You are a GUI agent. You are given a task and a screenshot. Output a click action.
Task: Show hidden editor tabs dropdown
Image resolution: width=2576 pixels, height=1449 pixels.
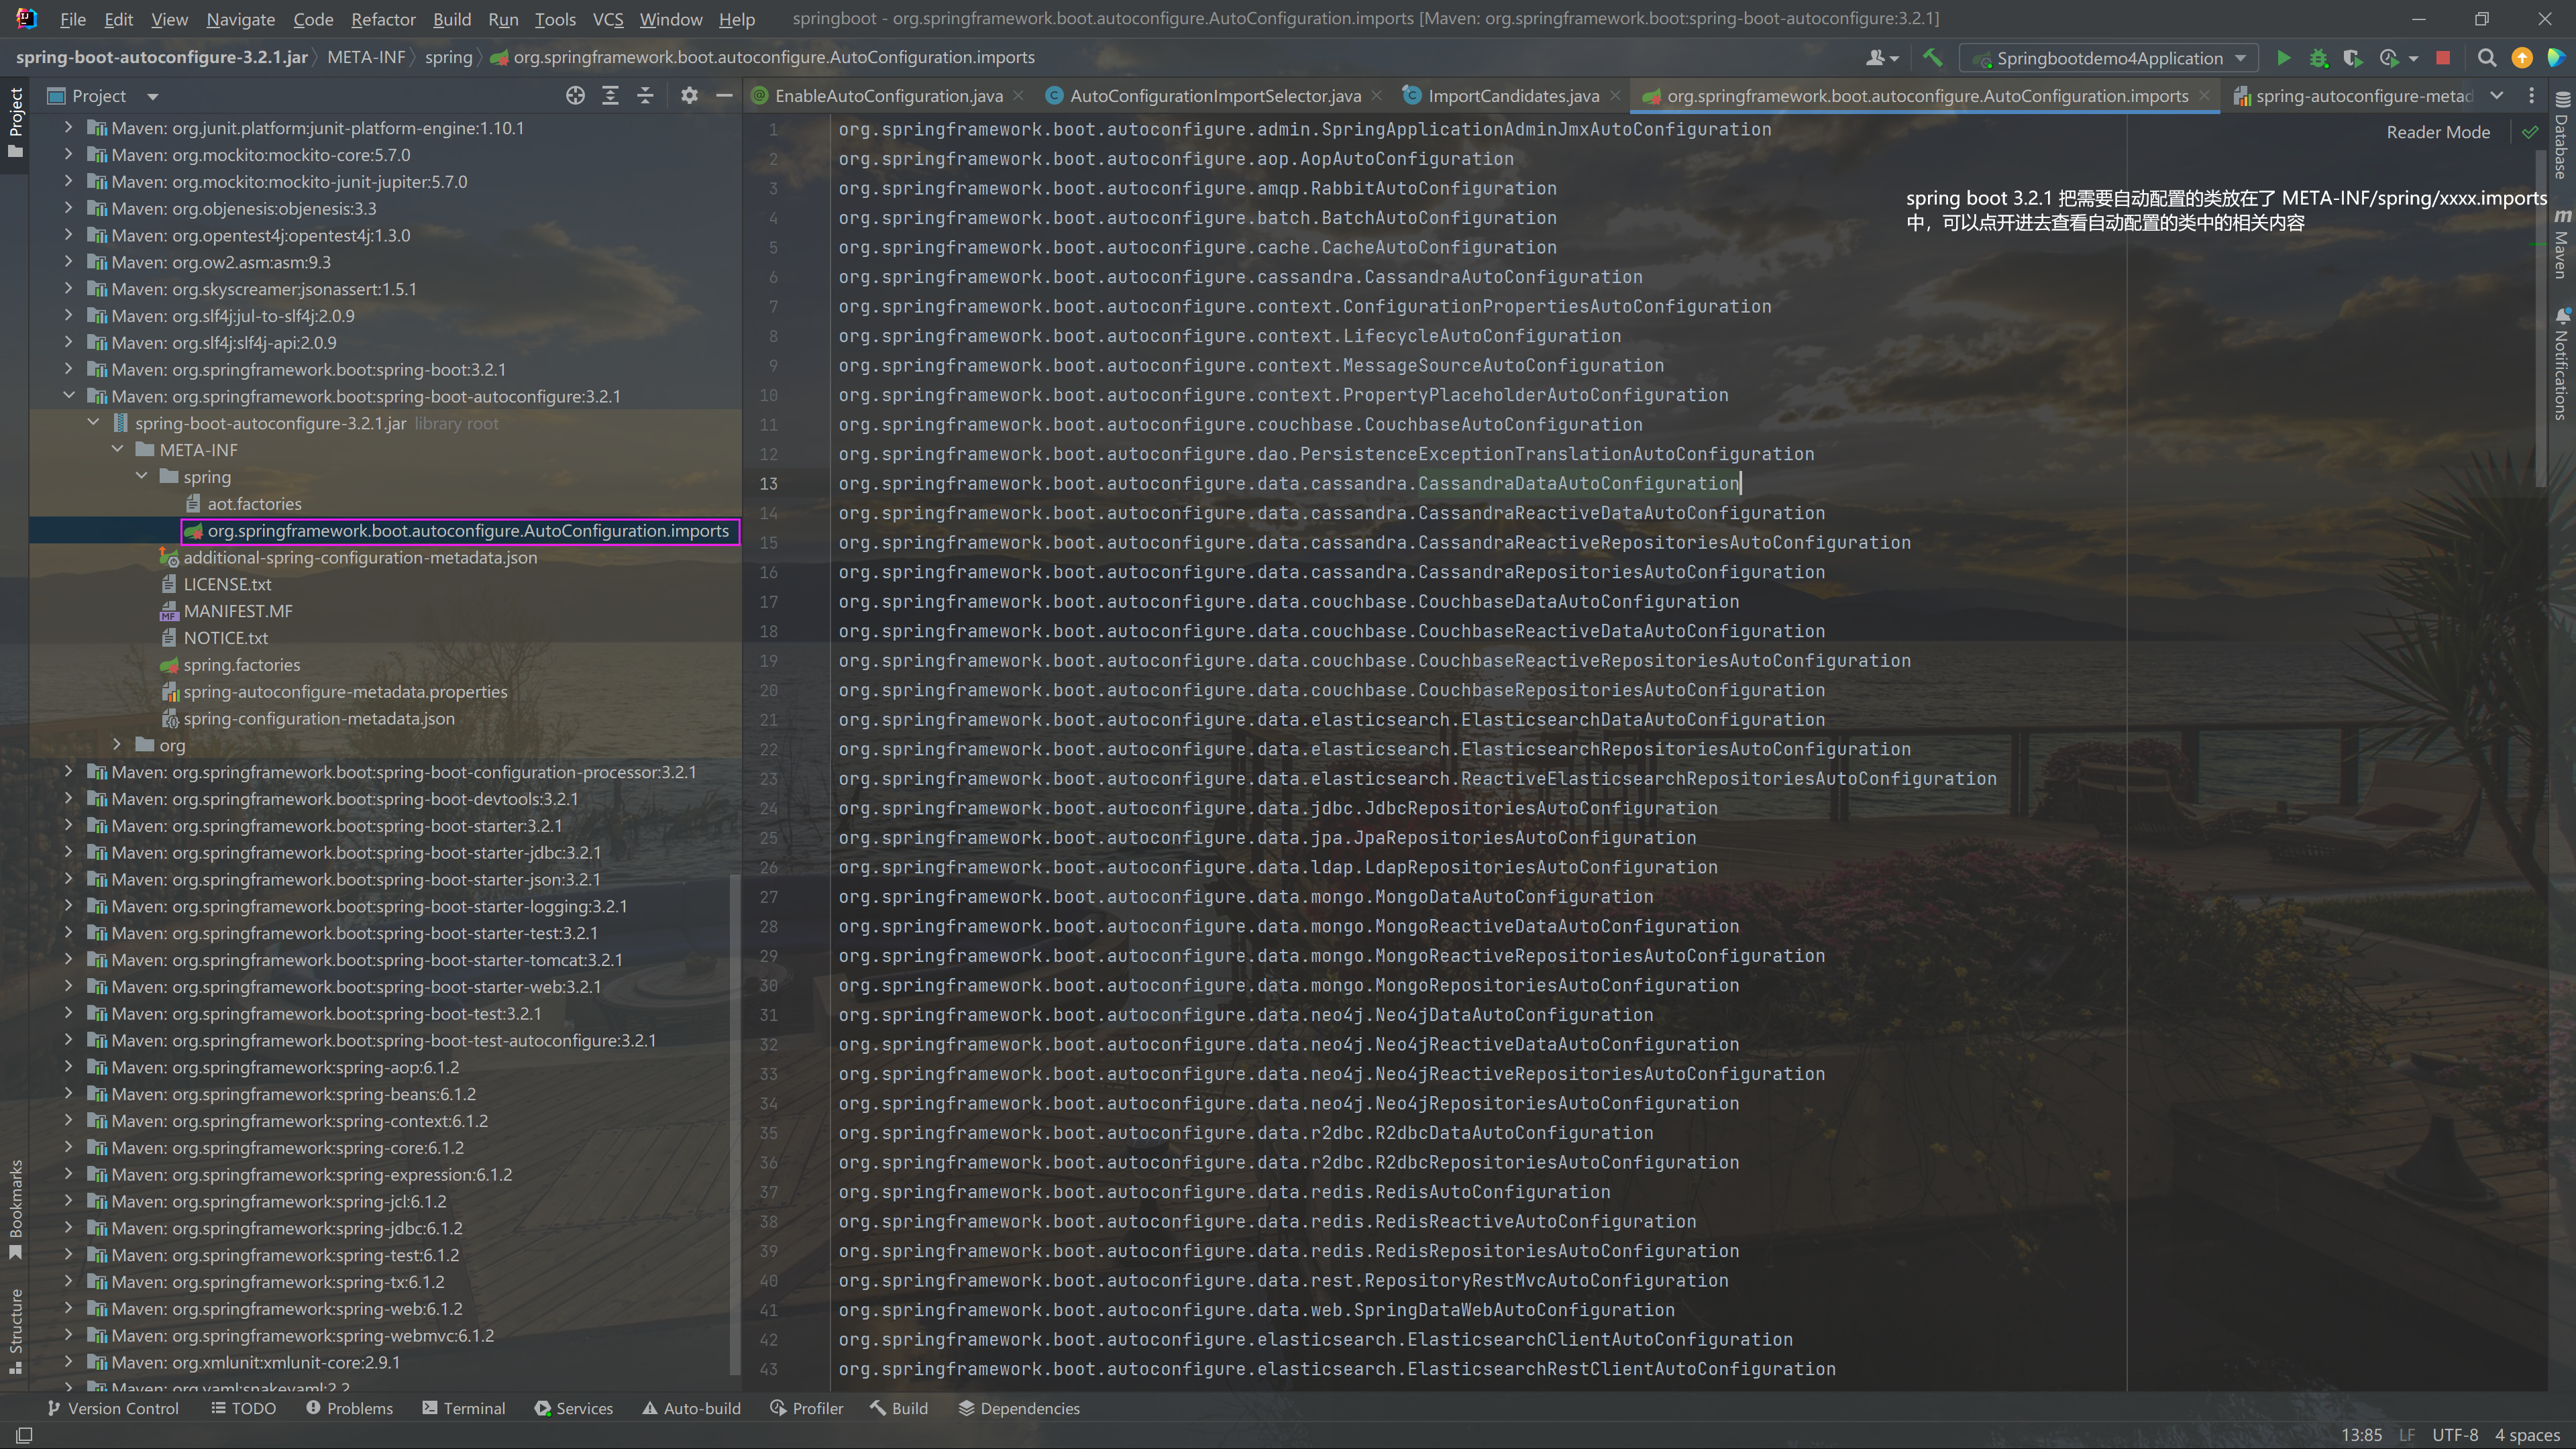pyautogui.click(x=2496, y=96)
